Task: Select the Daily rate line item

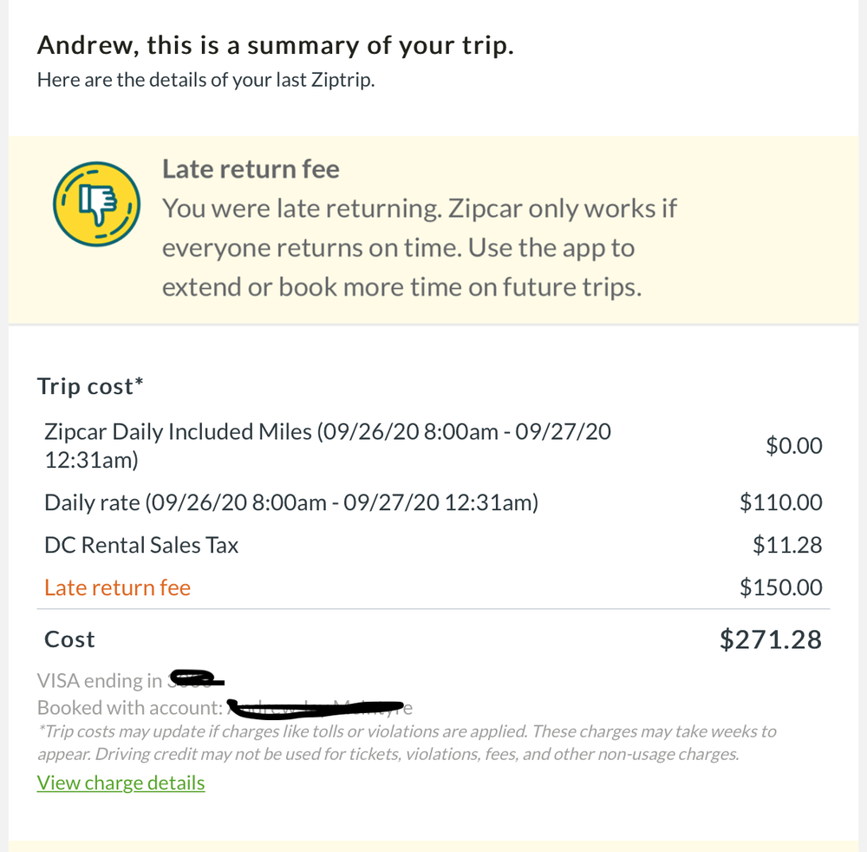Action: pos(291,502)
